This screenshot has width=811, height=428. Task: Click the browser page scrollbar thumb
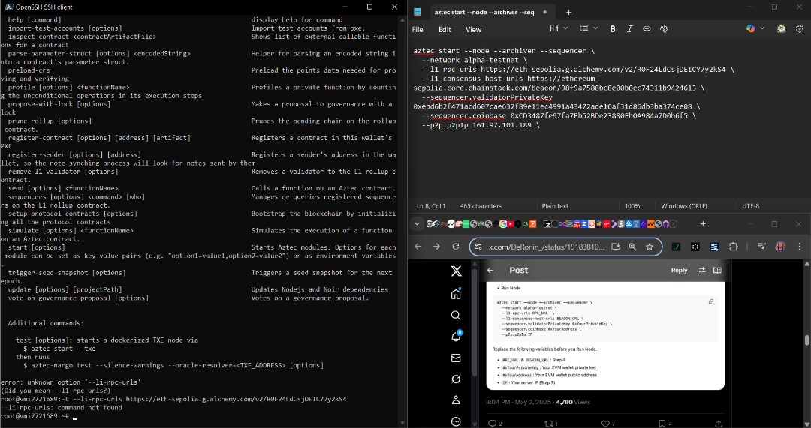(806, 340)
